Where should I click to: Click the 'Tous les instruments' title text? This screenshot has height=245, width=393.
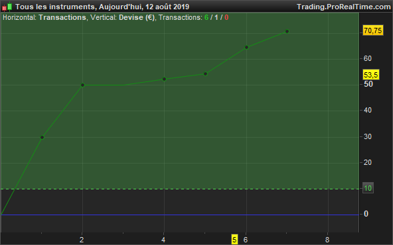[55, 7]
